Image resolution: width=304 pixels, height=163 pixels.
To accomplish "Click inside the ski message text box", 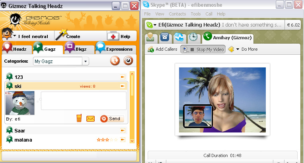I will tap(84, 101).
